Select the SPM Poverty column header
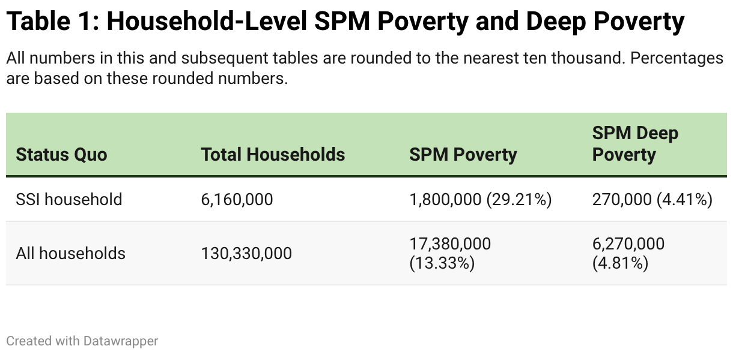733x355 pixels. coord(463,155)
